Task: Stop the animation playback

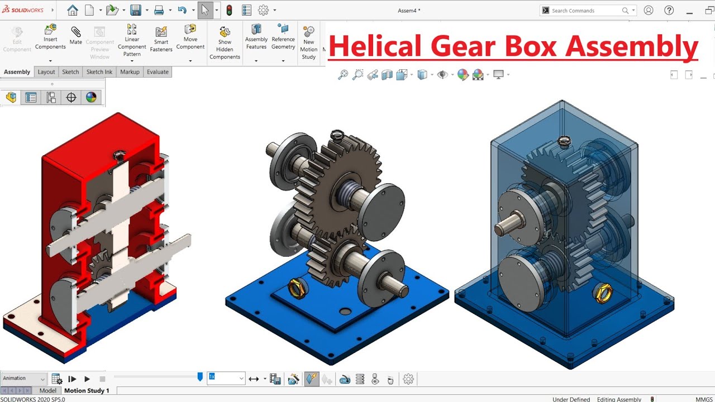Action: pos(102,379)
